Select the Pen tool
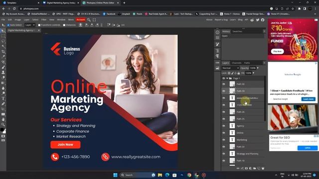319x179 pixels. [3, 104]
